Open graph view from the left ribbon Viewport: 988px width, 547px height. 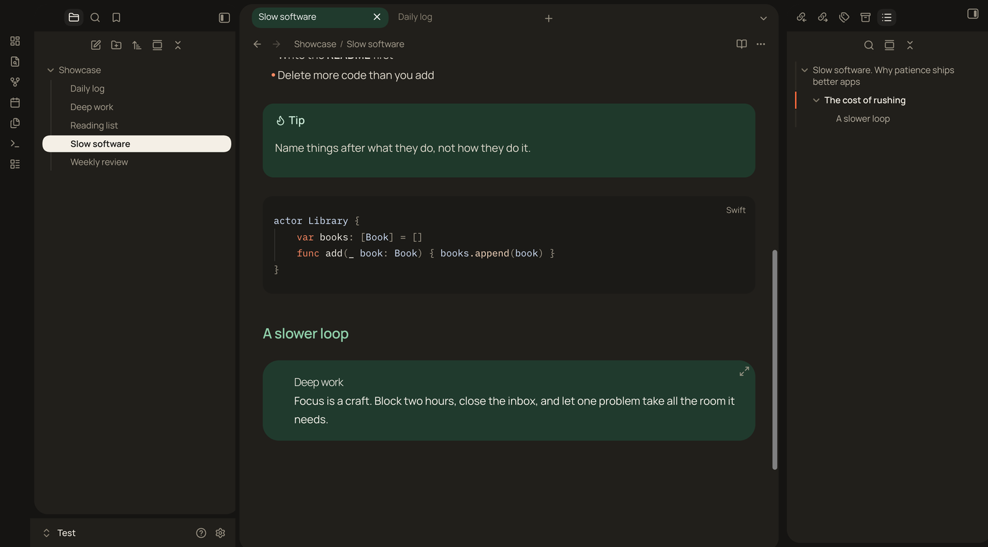pos(15,82)
